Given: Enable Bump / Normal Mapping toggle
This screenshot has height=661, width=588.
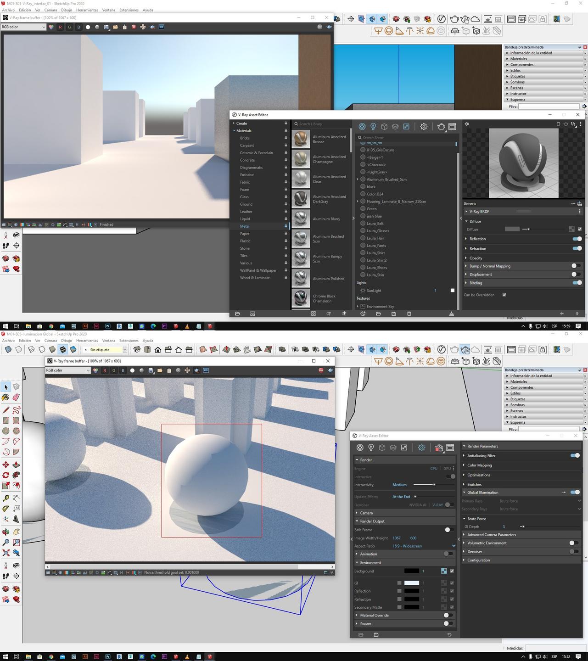Looking at the screenshot, I should click(x=576, y=266).
